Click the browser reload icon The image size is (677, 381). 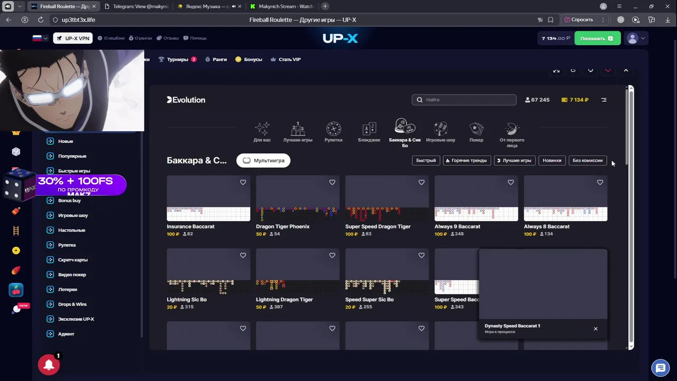click(40, 20)
